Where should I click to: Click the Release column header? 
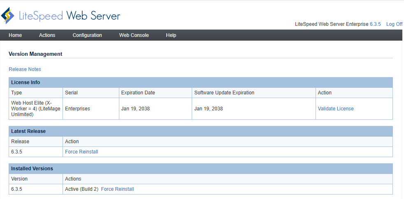point(36,142)
